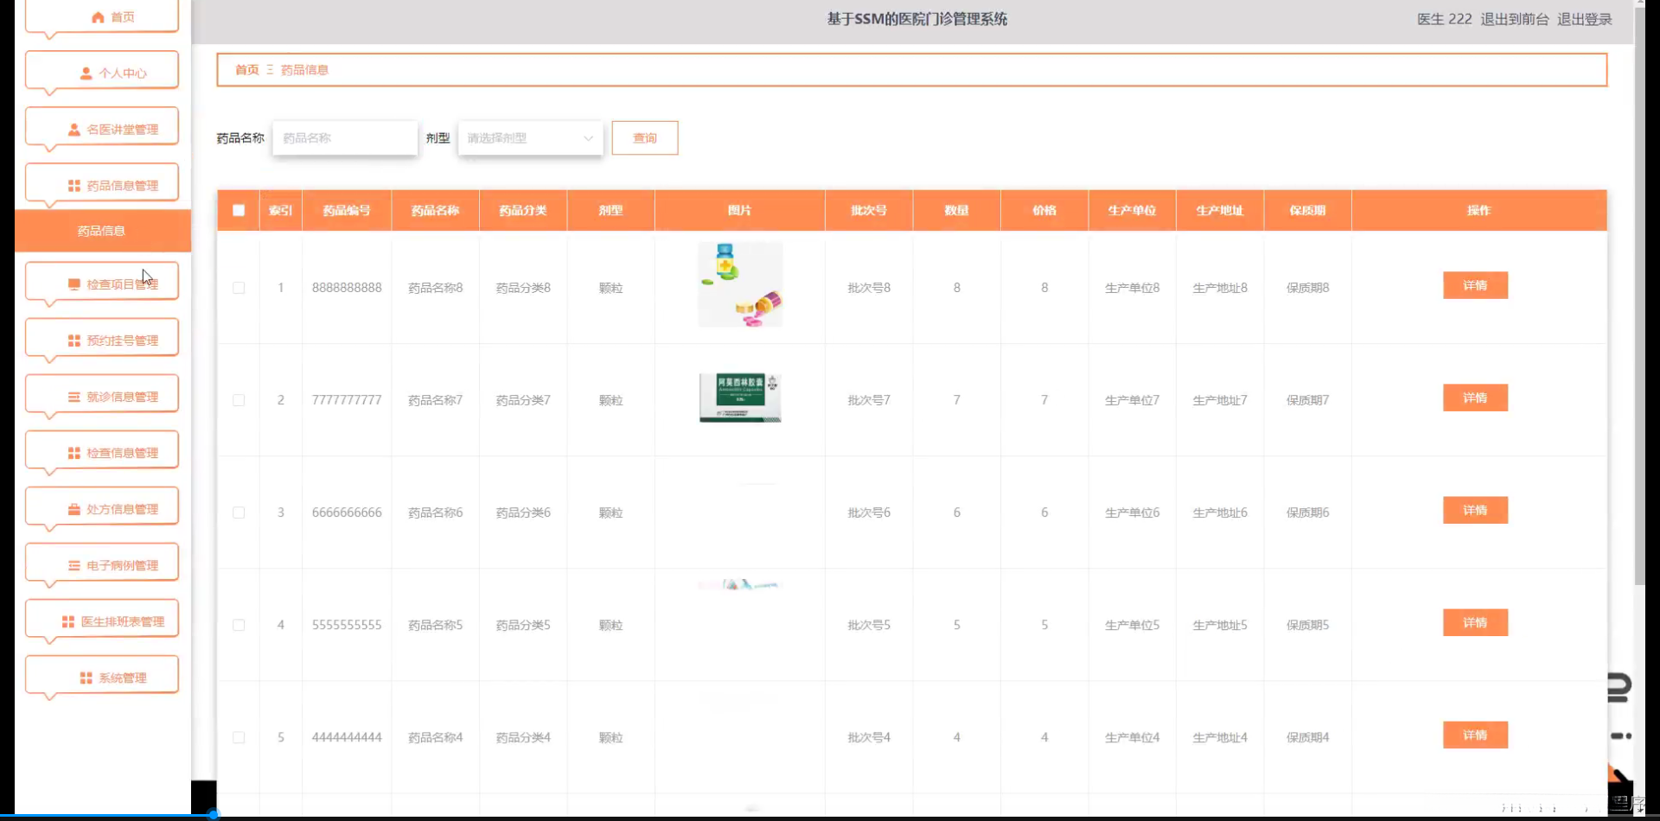Expand 电子病例管理 menu
Image resolution: width=1660 pixels, height=821 pixels.
pyautogui.click(x=102, y=563)
